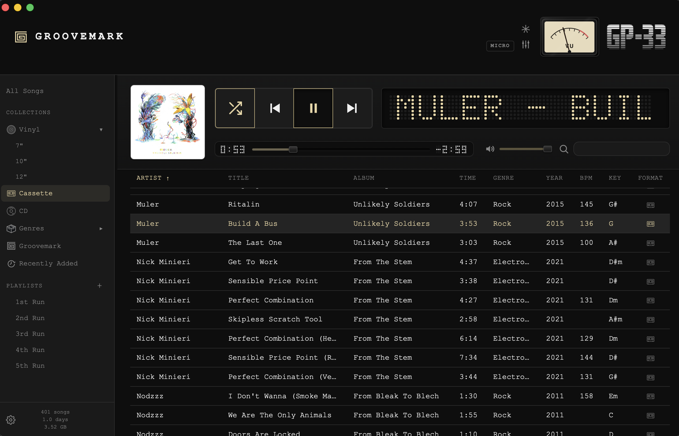Skip to next track
Viewport: 679px width, 436px height.
(x=352, y=108)
